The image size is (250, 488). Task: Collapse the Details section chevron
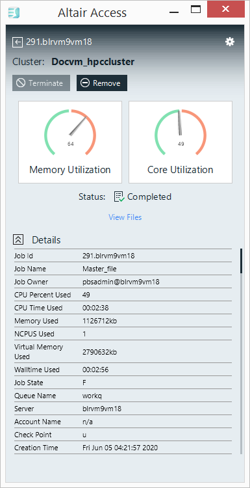pyautogui.click(x=18, y=239)
